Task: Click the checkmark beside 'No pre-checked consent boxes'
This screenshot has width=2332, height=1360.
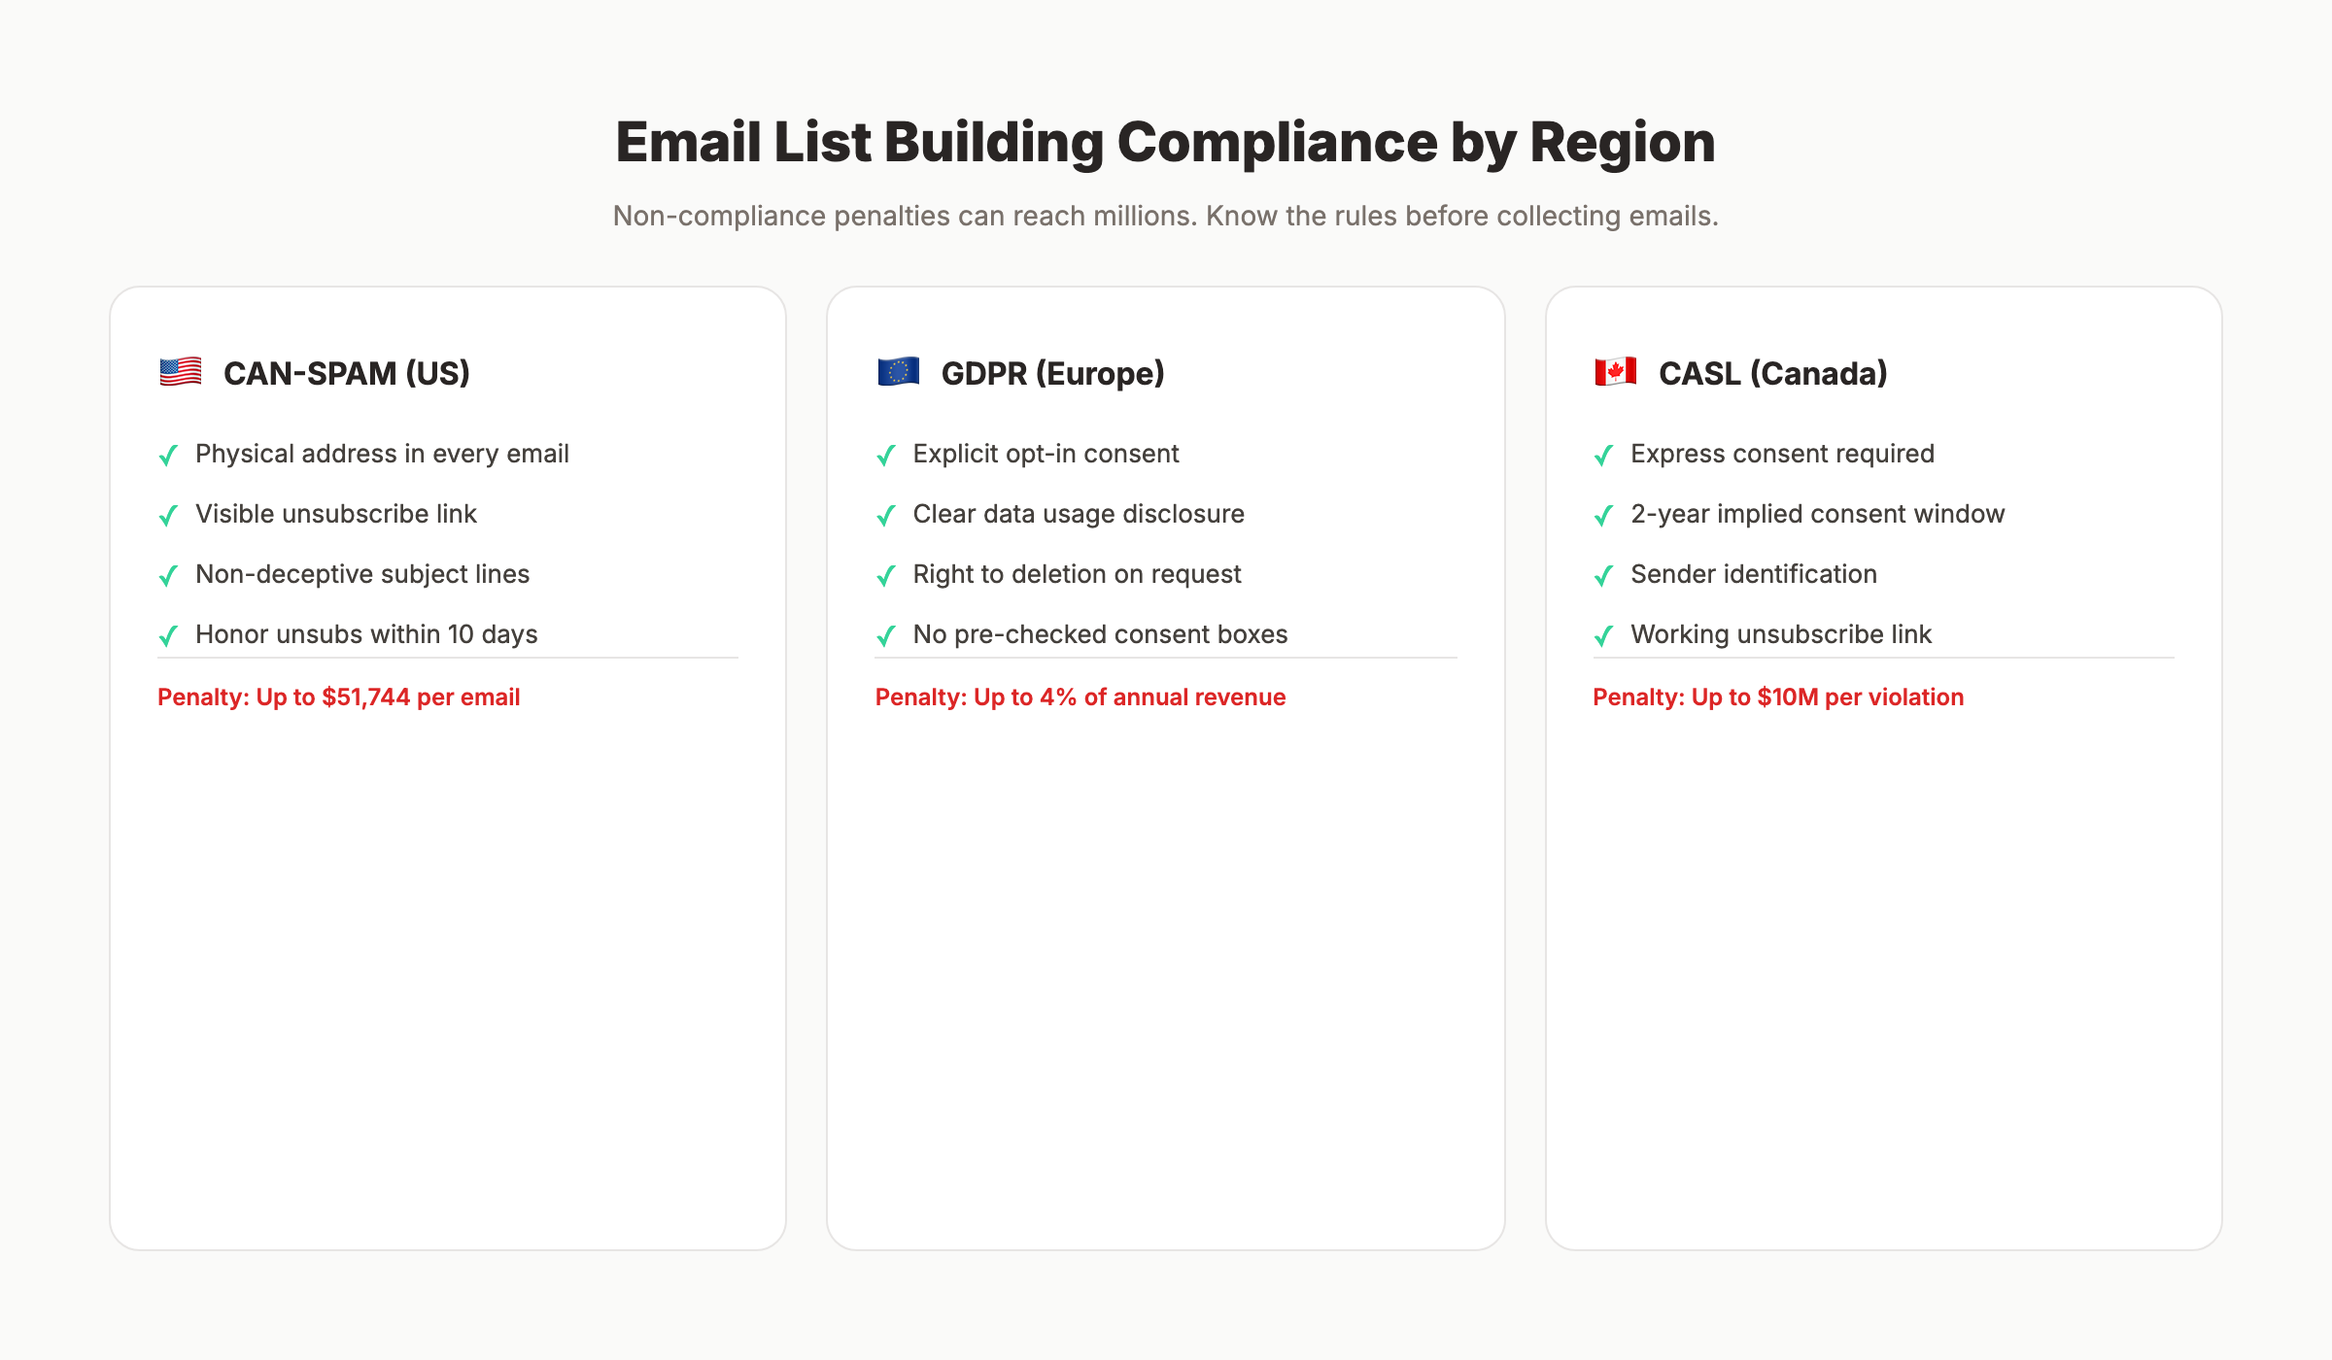Action: 885,636
